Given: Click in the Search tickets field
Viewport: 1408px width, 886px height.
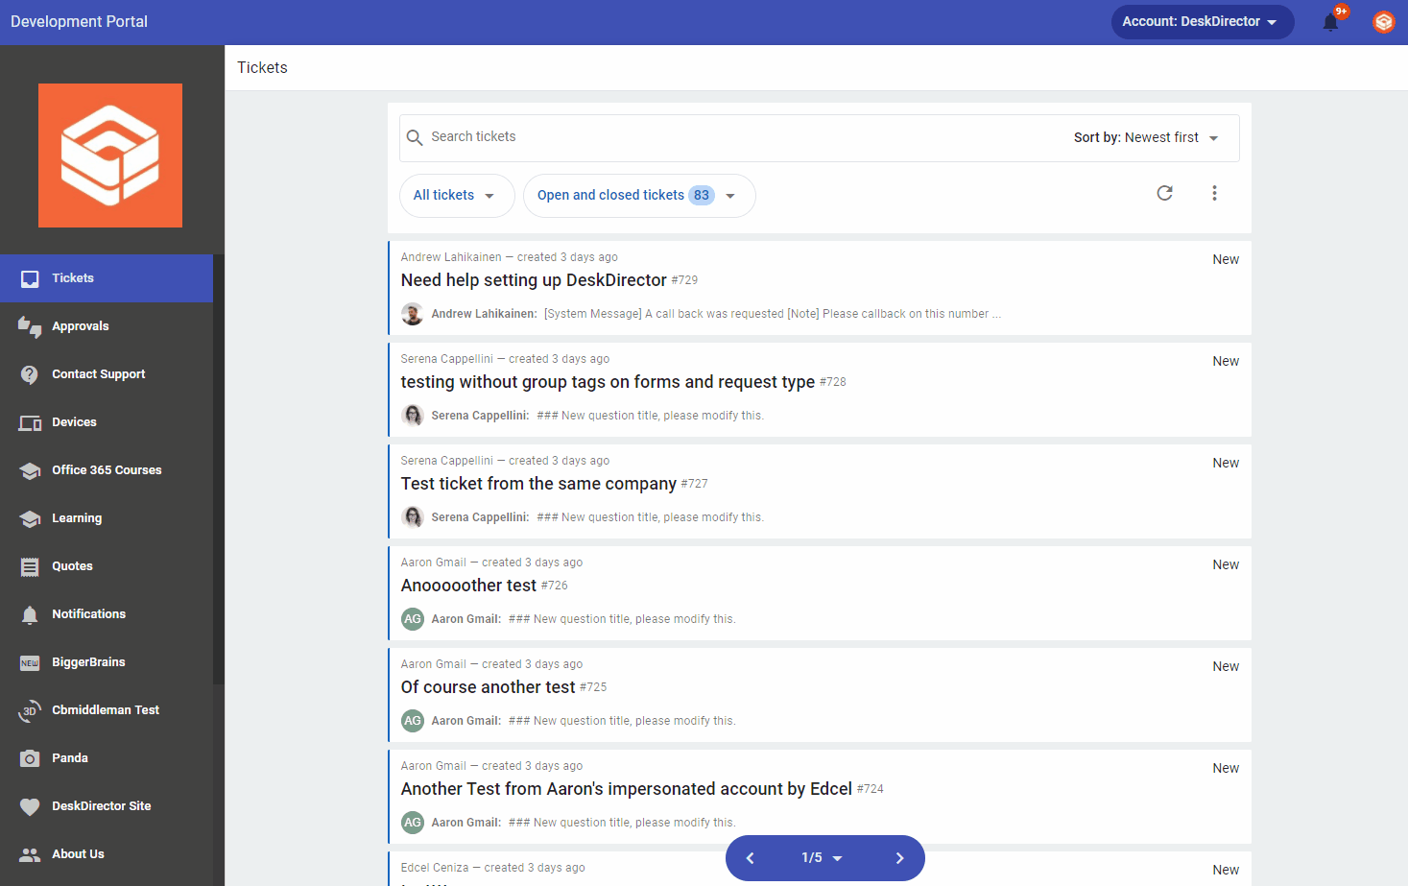Looking at the screenshot, I should tap(739, 137).
